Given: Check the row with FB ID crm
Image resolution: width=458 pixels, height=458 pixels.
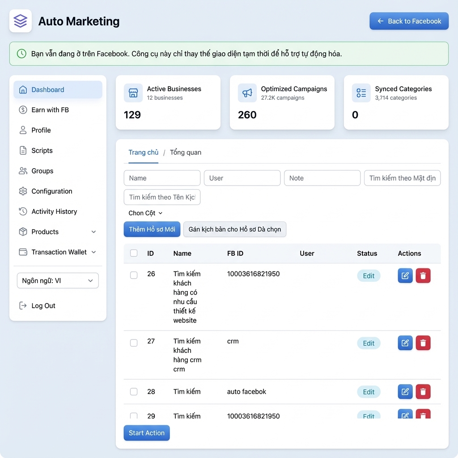Looking at the screenshot, I should (x=133, y=343).
